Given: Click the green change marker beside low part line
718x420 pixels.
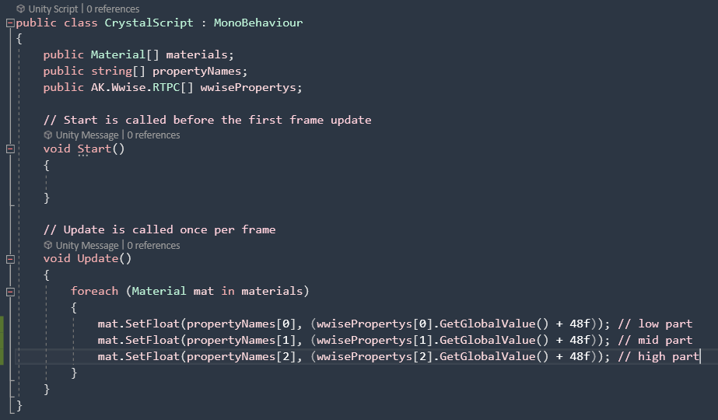Looking at the screenshot, I should point(2,324).
